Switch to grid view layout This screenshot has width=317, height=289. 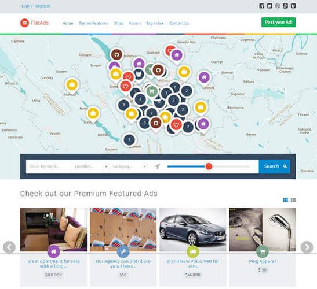(x=285, y=200)
